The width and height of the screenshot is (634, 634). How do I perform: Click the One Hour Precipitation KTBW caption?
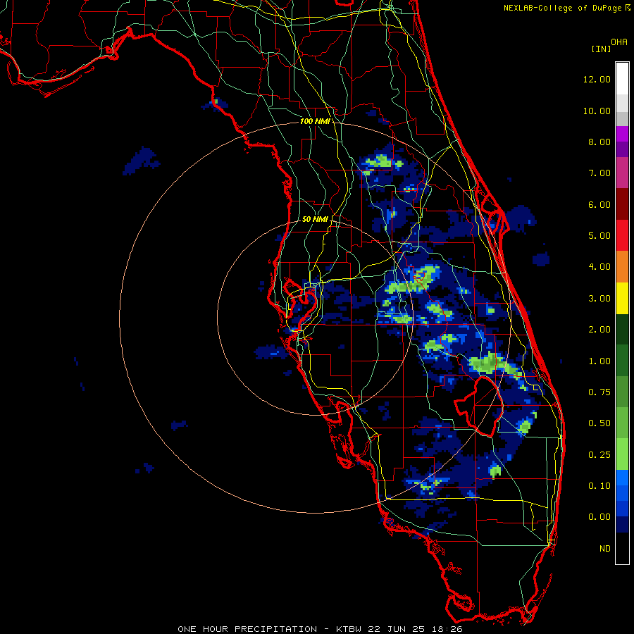click(x=320, y=629)
